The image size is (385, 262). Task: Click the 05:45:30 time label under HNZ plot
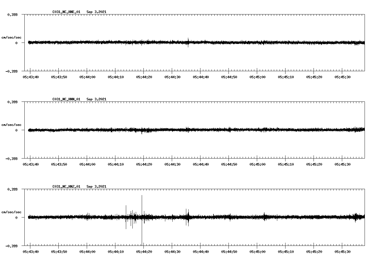342,252
